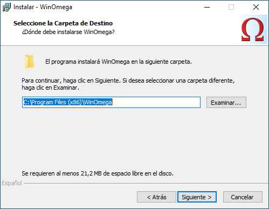269x209 pixels.
Task: Minimize the installer window
Action: pos(207,7)
